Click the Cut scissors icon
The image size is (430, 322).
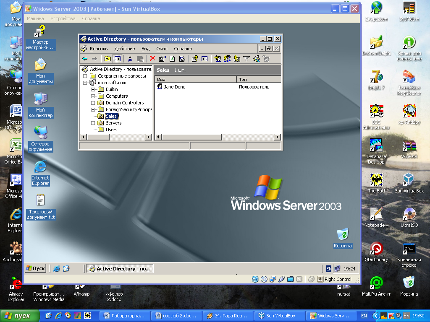click(130, 59)
